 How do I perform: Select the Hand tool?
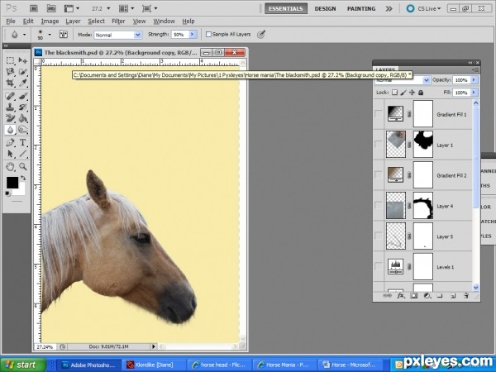click(10, 166)
